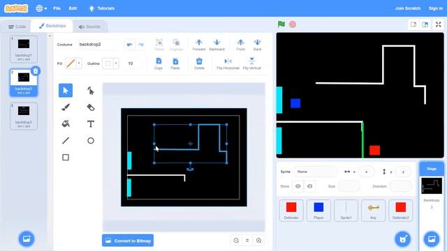Redo the last edit
Screen dimensions: 447x251
[141, 45]
